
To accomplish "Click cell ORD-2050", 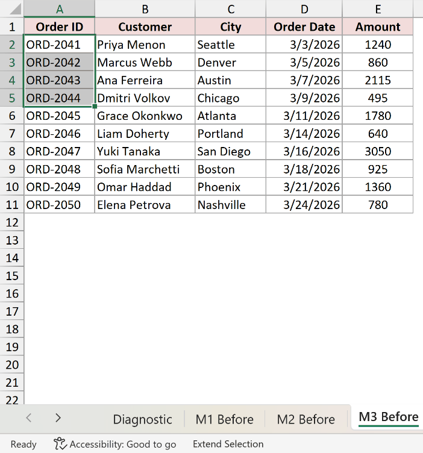I will tap(59, 205).
